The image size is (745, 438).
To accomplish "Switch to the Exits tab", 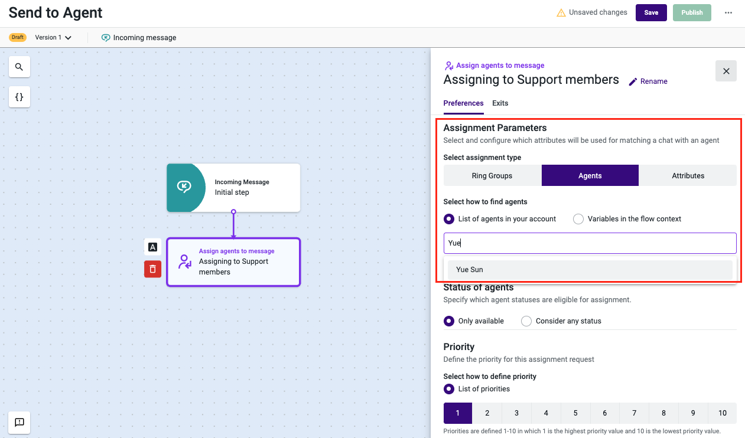I will click(500, 103).
